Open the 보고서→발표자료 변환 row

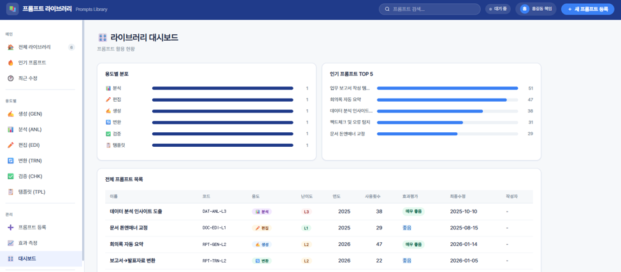[x=319, y=261]
